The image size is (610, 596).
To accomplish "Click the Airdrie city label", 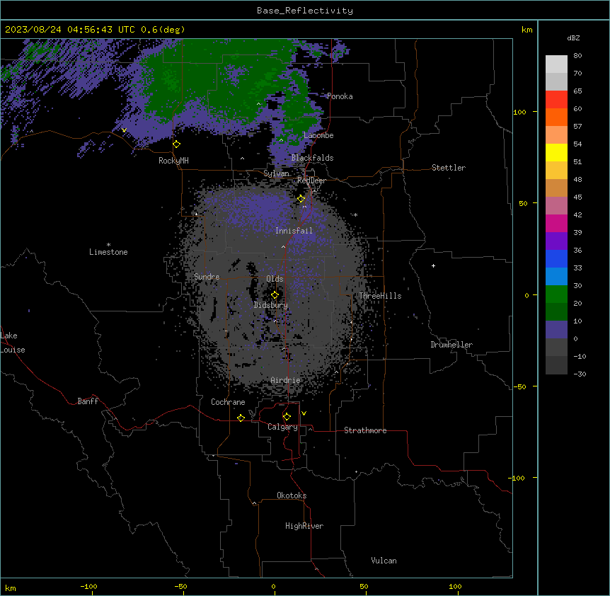I will click(x=285, y=380).
